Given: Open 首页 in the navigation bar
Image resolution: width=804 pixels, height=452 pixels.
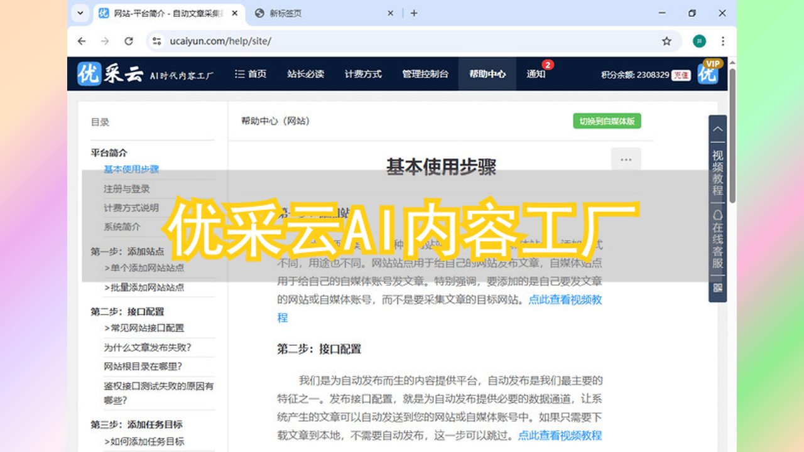Looking at the screenshot, I should click(x=251, y=74).
